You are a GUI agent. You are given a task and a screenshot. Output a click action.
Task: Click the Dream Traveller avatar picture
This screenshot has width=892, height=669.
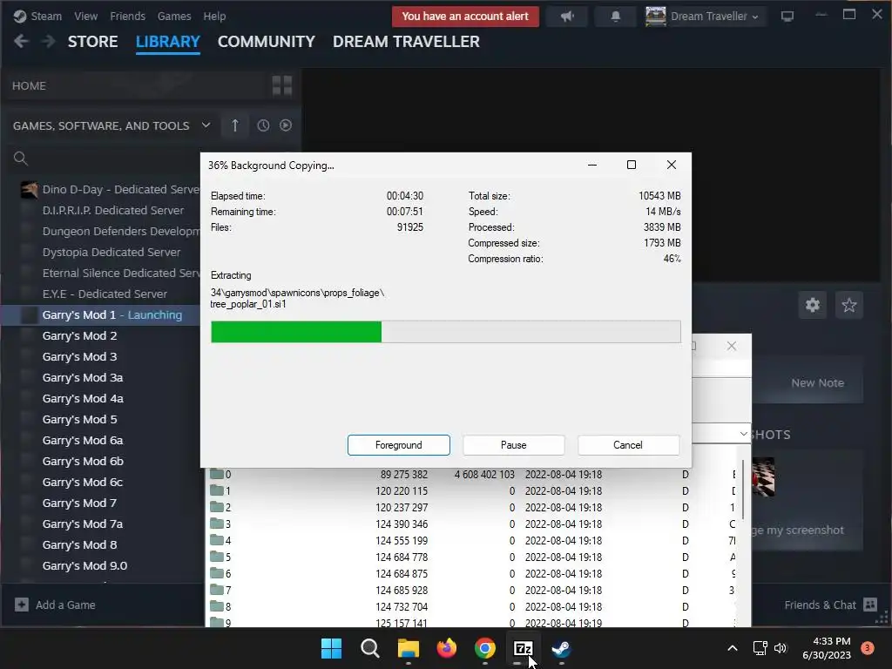(x=655, y=16)
